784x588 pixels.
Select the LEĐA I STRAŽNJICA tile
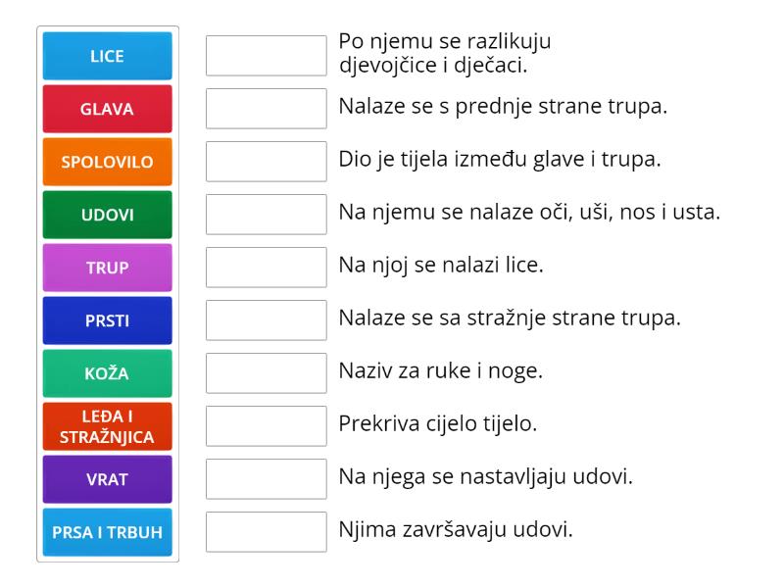pyautogui.click(x=107, y=426)
